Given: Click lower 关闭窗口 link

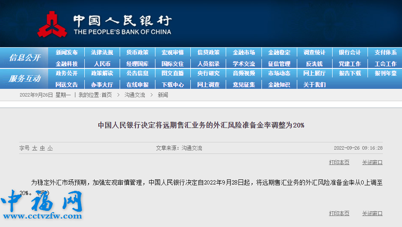Looking at the screenshot, I should pos(372,213).
